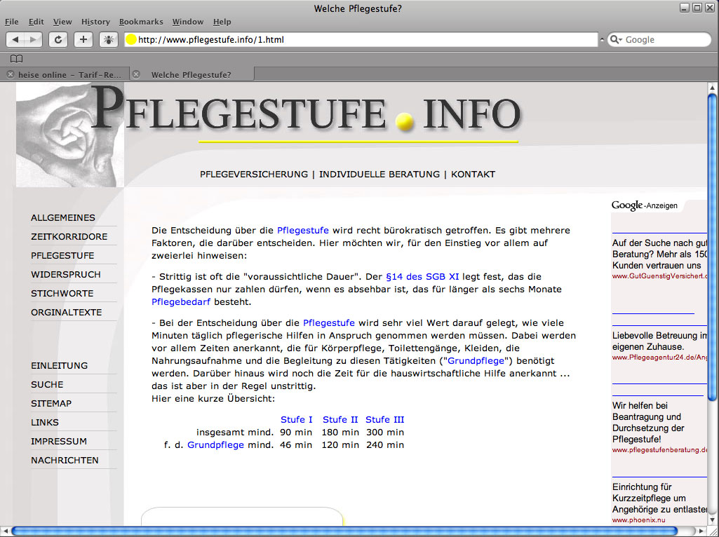Reload the page with the refresh icon
This screenshot has width=719, height=537.
(58, 40)
